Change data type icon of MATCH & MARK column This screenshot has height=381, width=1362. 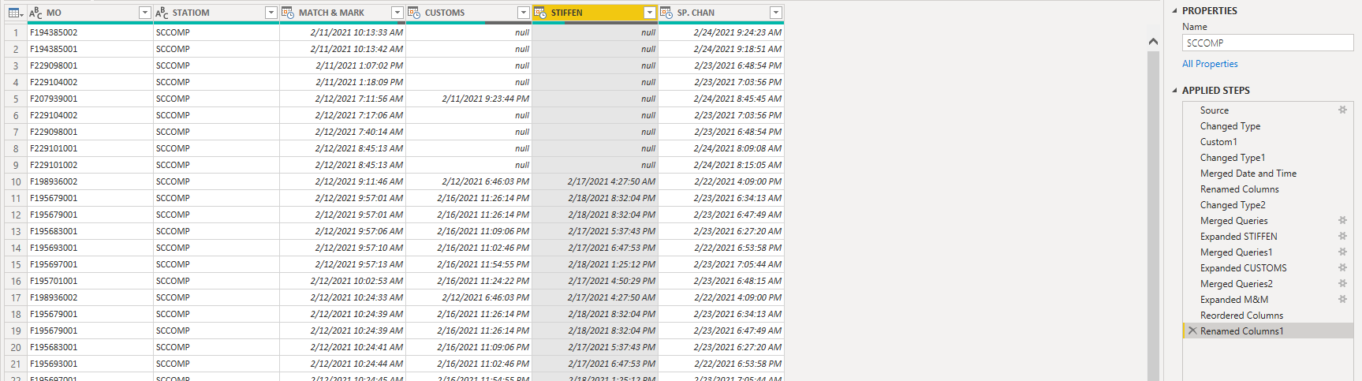[288, 13]
